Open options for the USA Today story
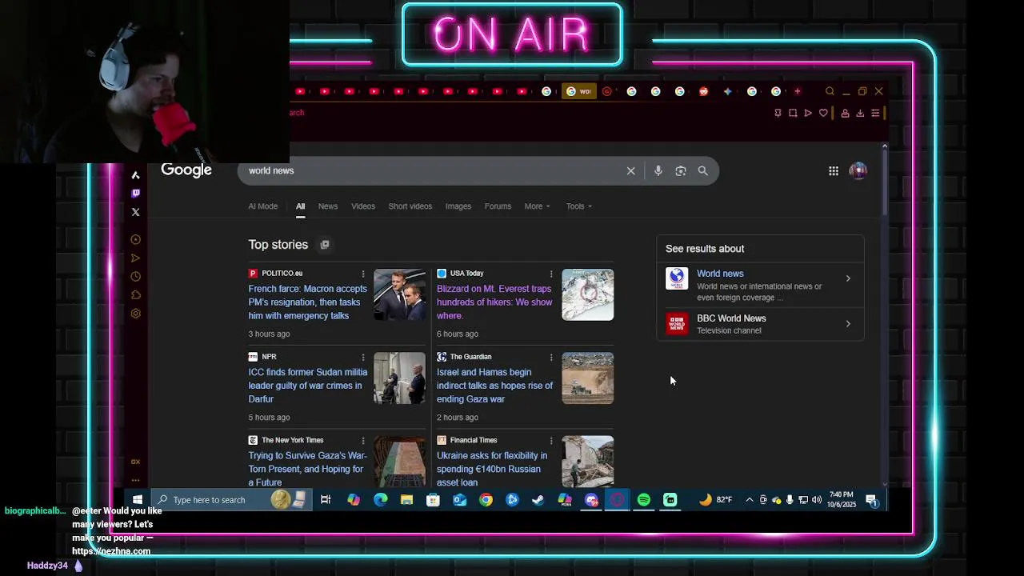 pos(551,274)
